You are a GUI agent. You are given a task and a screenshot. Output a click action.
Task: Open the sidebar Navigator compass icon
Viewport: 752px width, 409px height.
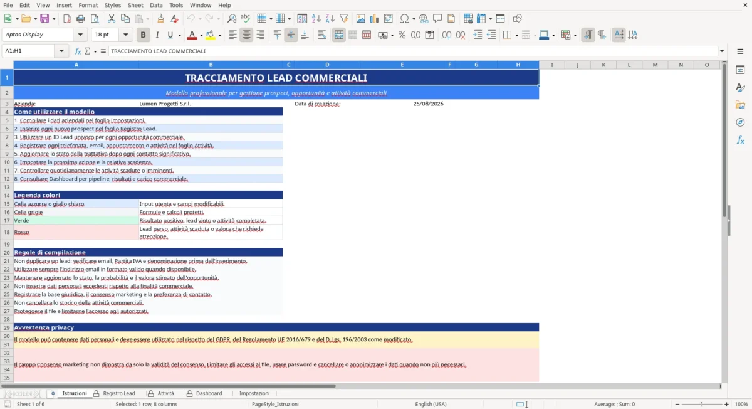coord(740,123)
